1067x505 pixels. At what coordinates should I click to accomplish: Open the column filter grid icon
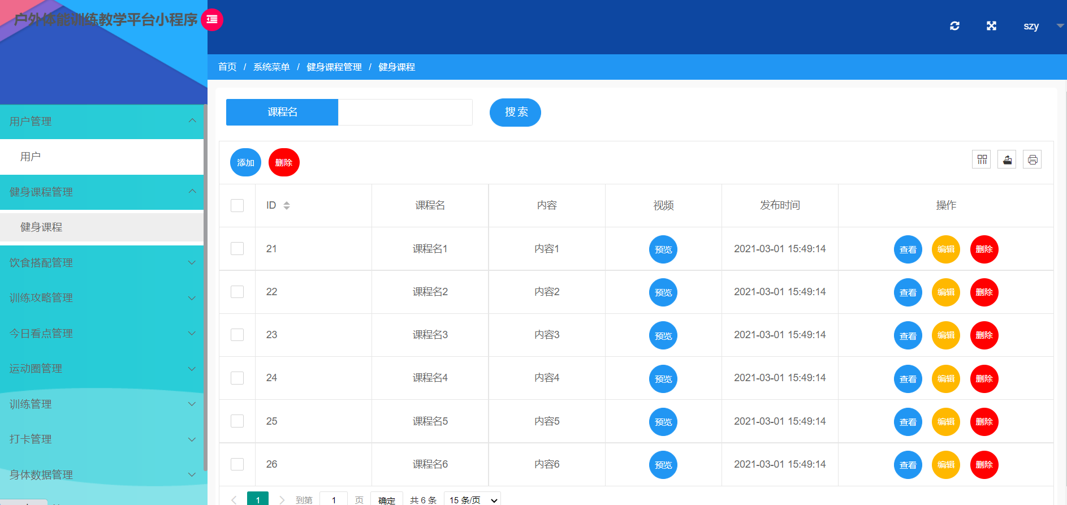click(x=982, y=159)
